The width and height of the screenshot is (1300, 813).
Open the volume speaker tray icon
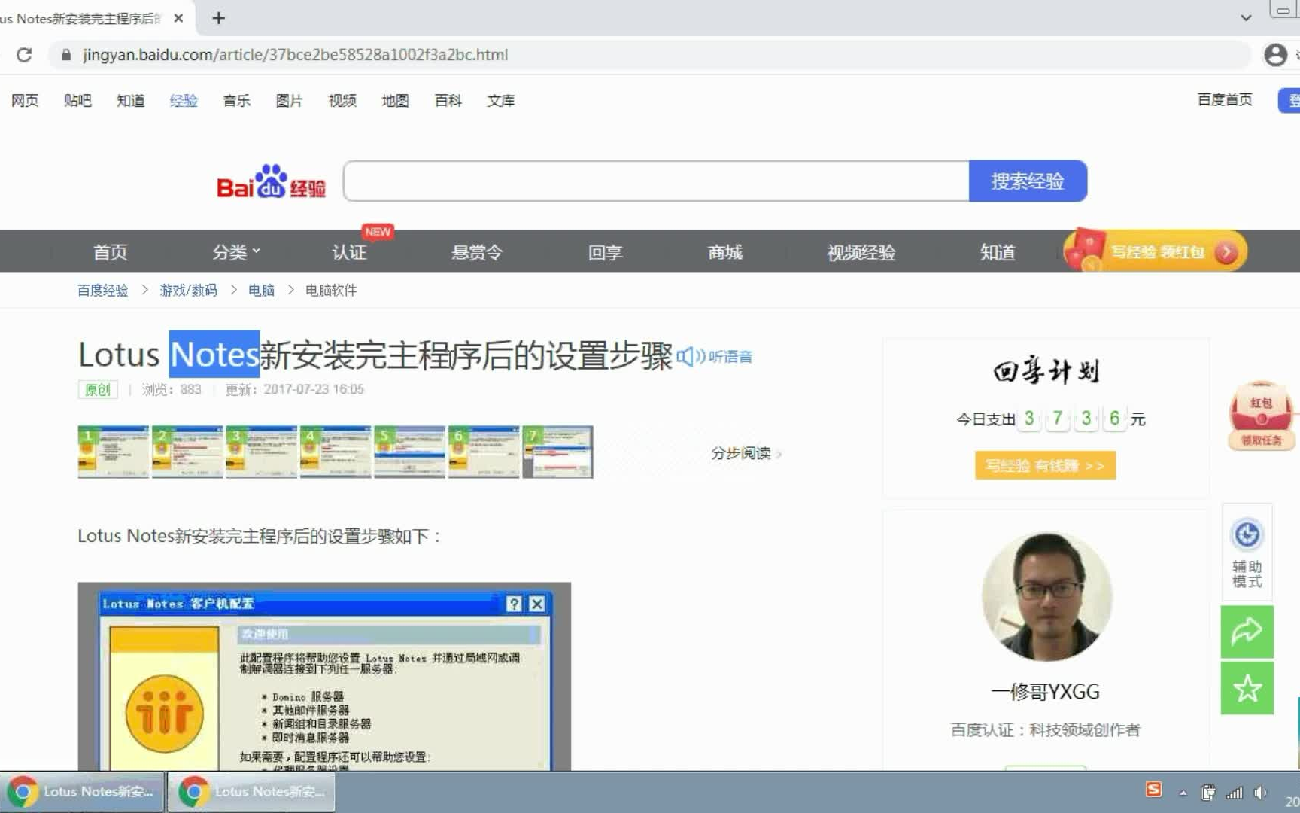click(1260, 793)
